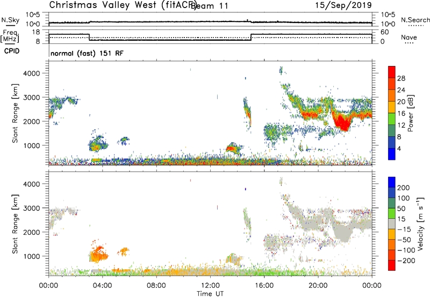Screen dimensions: 430x297
Task: Click the 'N.Search' legend label
Action: [415, 20]
